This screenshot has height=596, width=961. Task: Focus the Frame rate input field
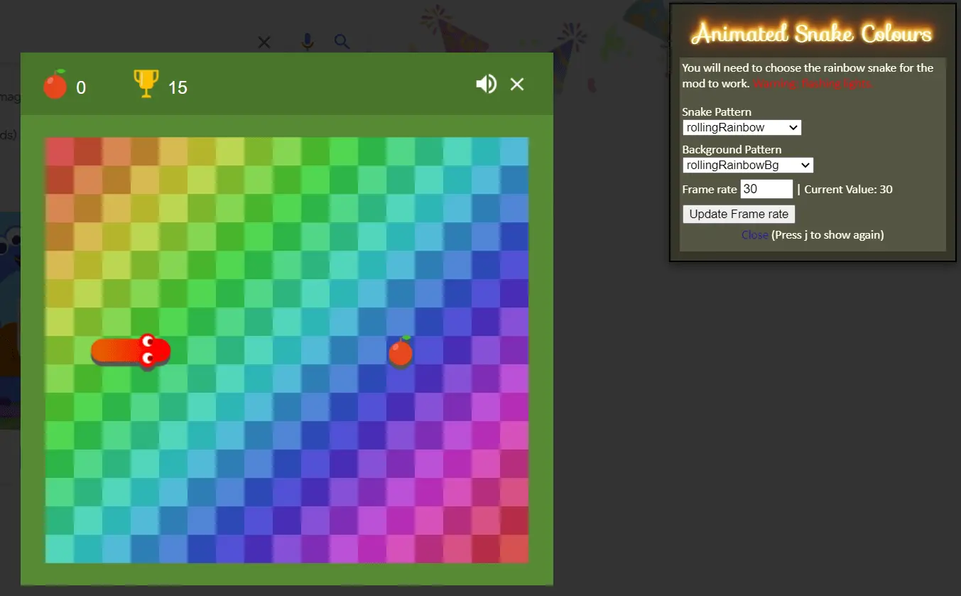click(766, 189)
